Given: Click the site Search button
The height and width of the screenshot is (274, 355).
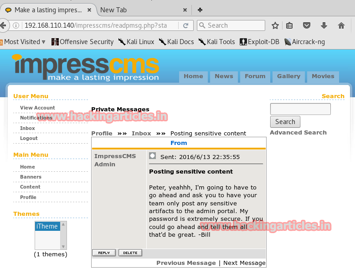Looking at the screenshot, I should click(x=285, y=122).
